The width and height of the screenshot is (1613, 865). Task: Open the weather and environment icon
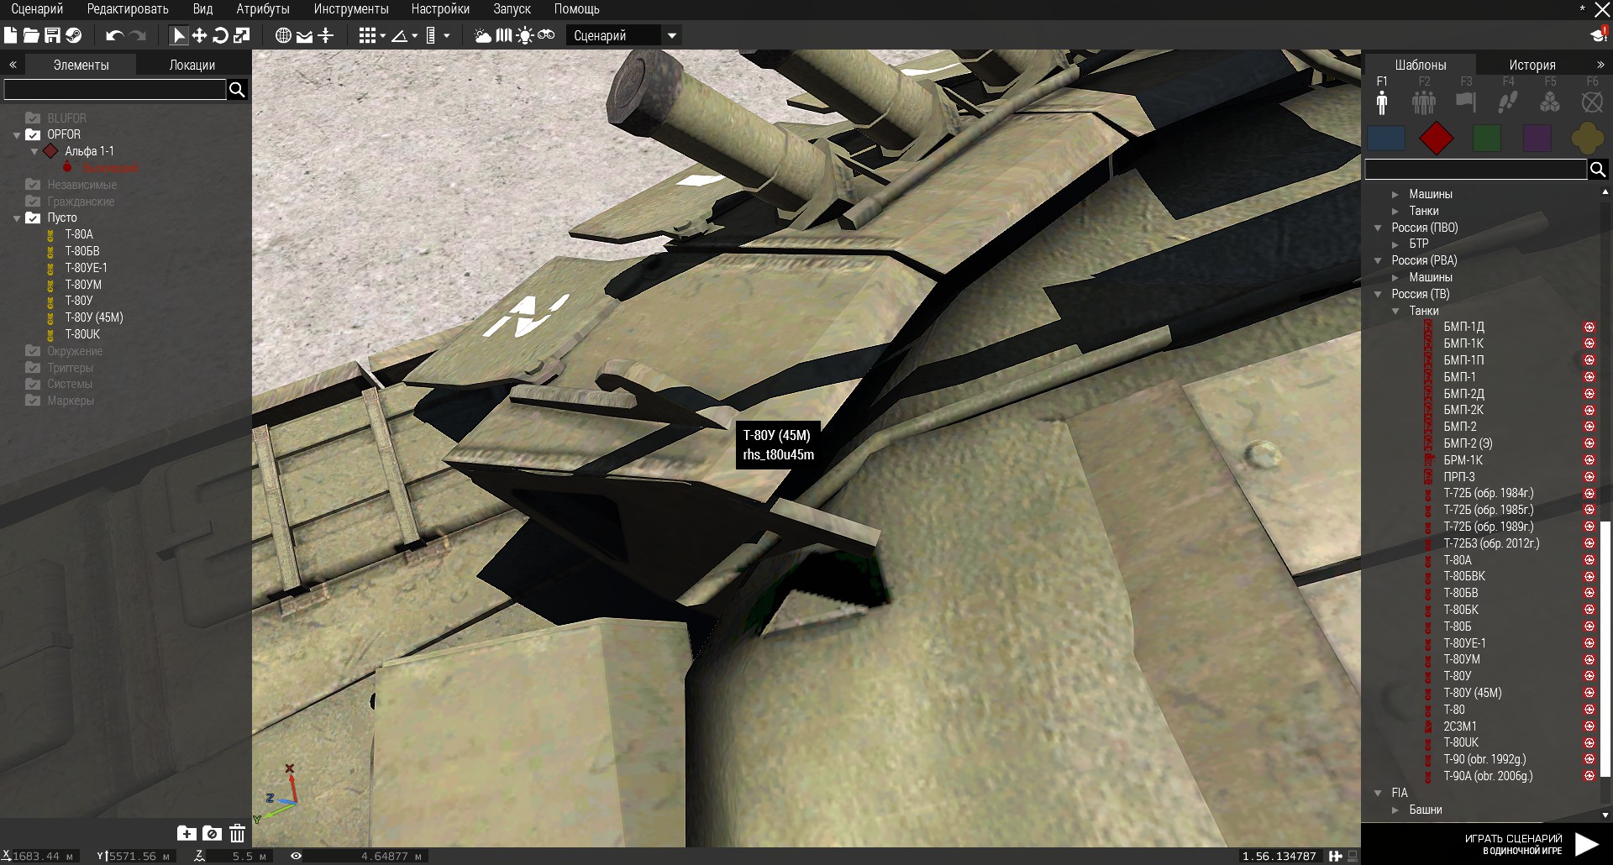tap(483, 35)
